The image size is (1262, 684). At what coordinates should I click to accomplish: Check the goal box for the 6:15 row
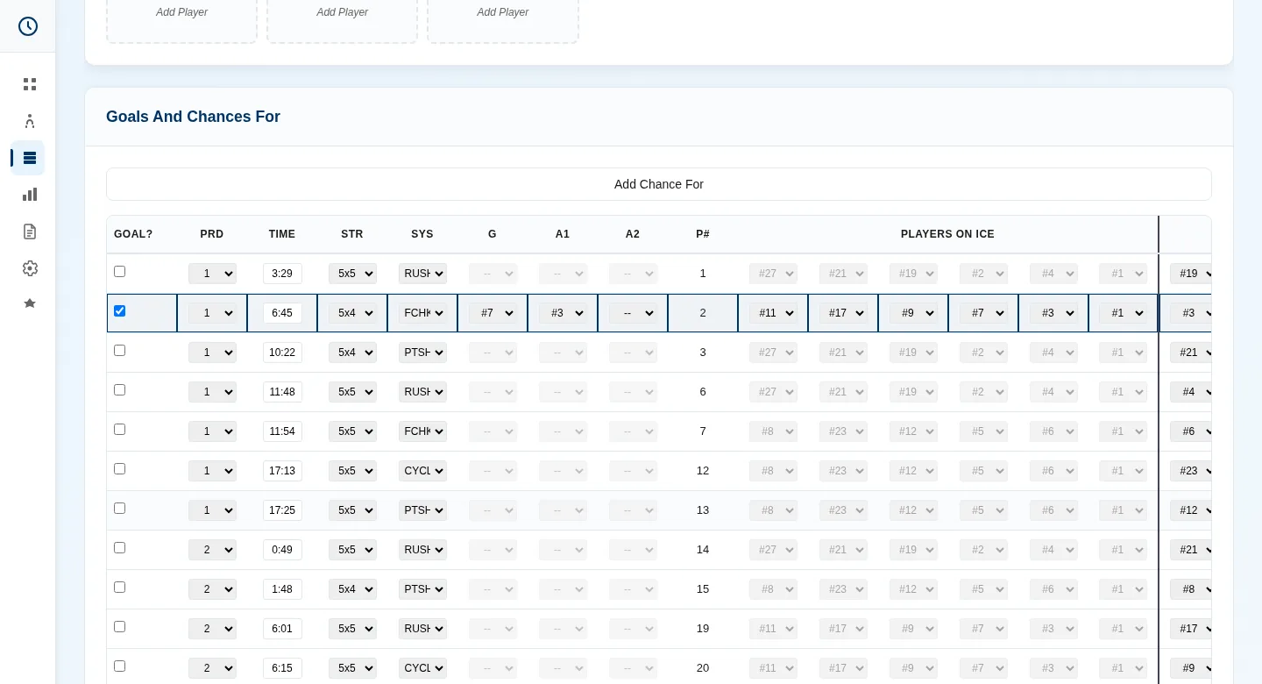120,666
